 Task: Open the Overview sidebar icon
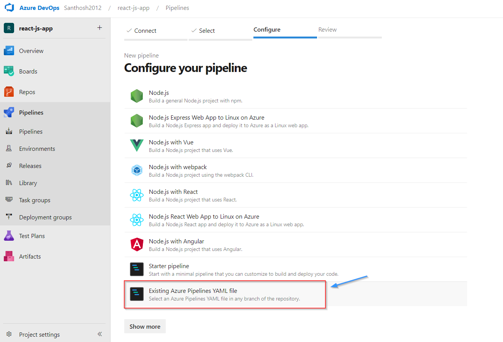coord(9,51)
